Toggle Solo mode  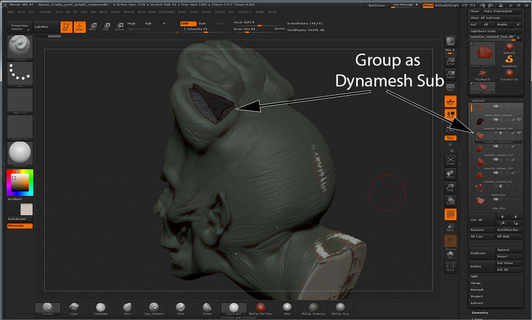point(450,254)
